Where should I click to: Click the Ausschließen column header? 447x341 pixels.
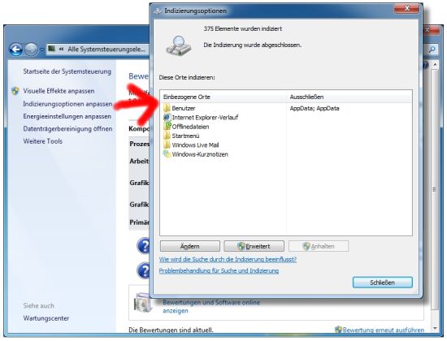click(349, 97)
